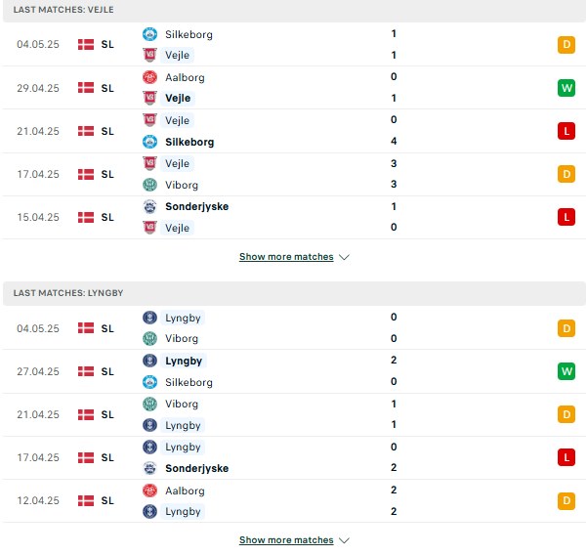Click the Lyngby crest in the 04.05.25 match
The width and height of the screenshot is (587, 555).
click(149, 318)
